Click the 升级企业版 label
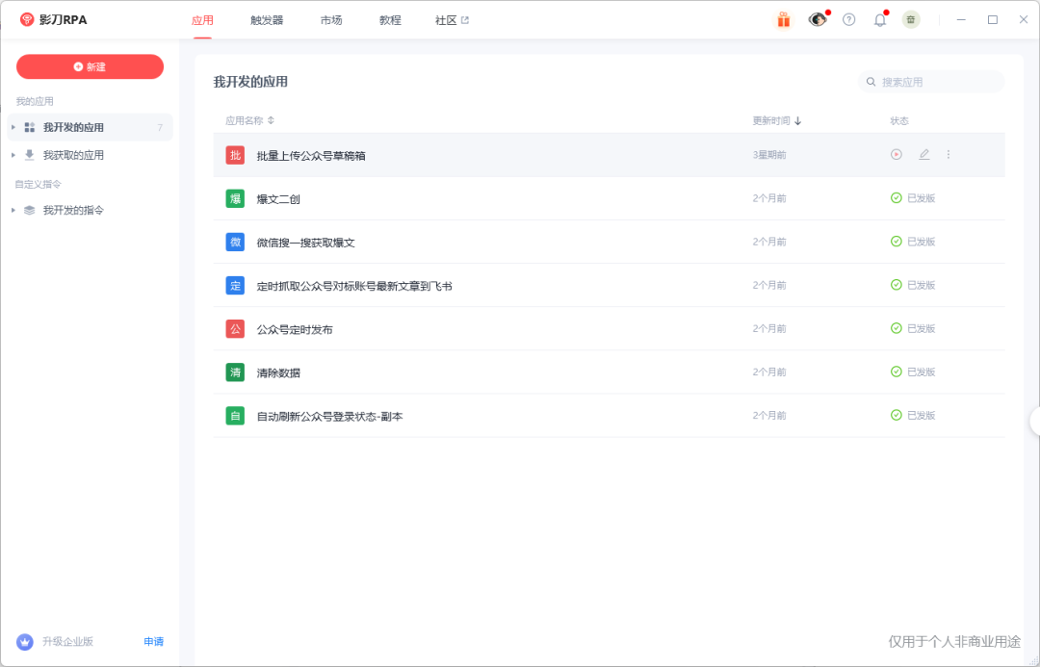 click(x=67, y=642)
